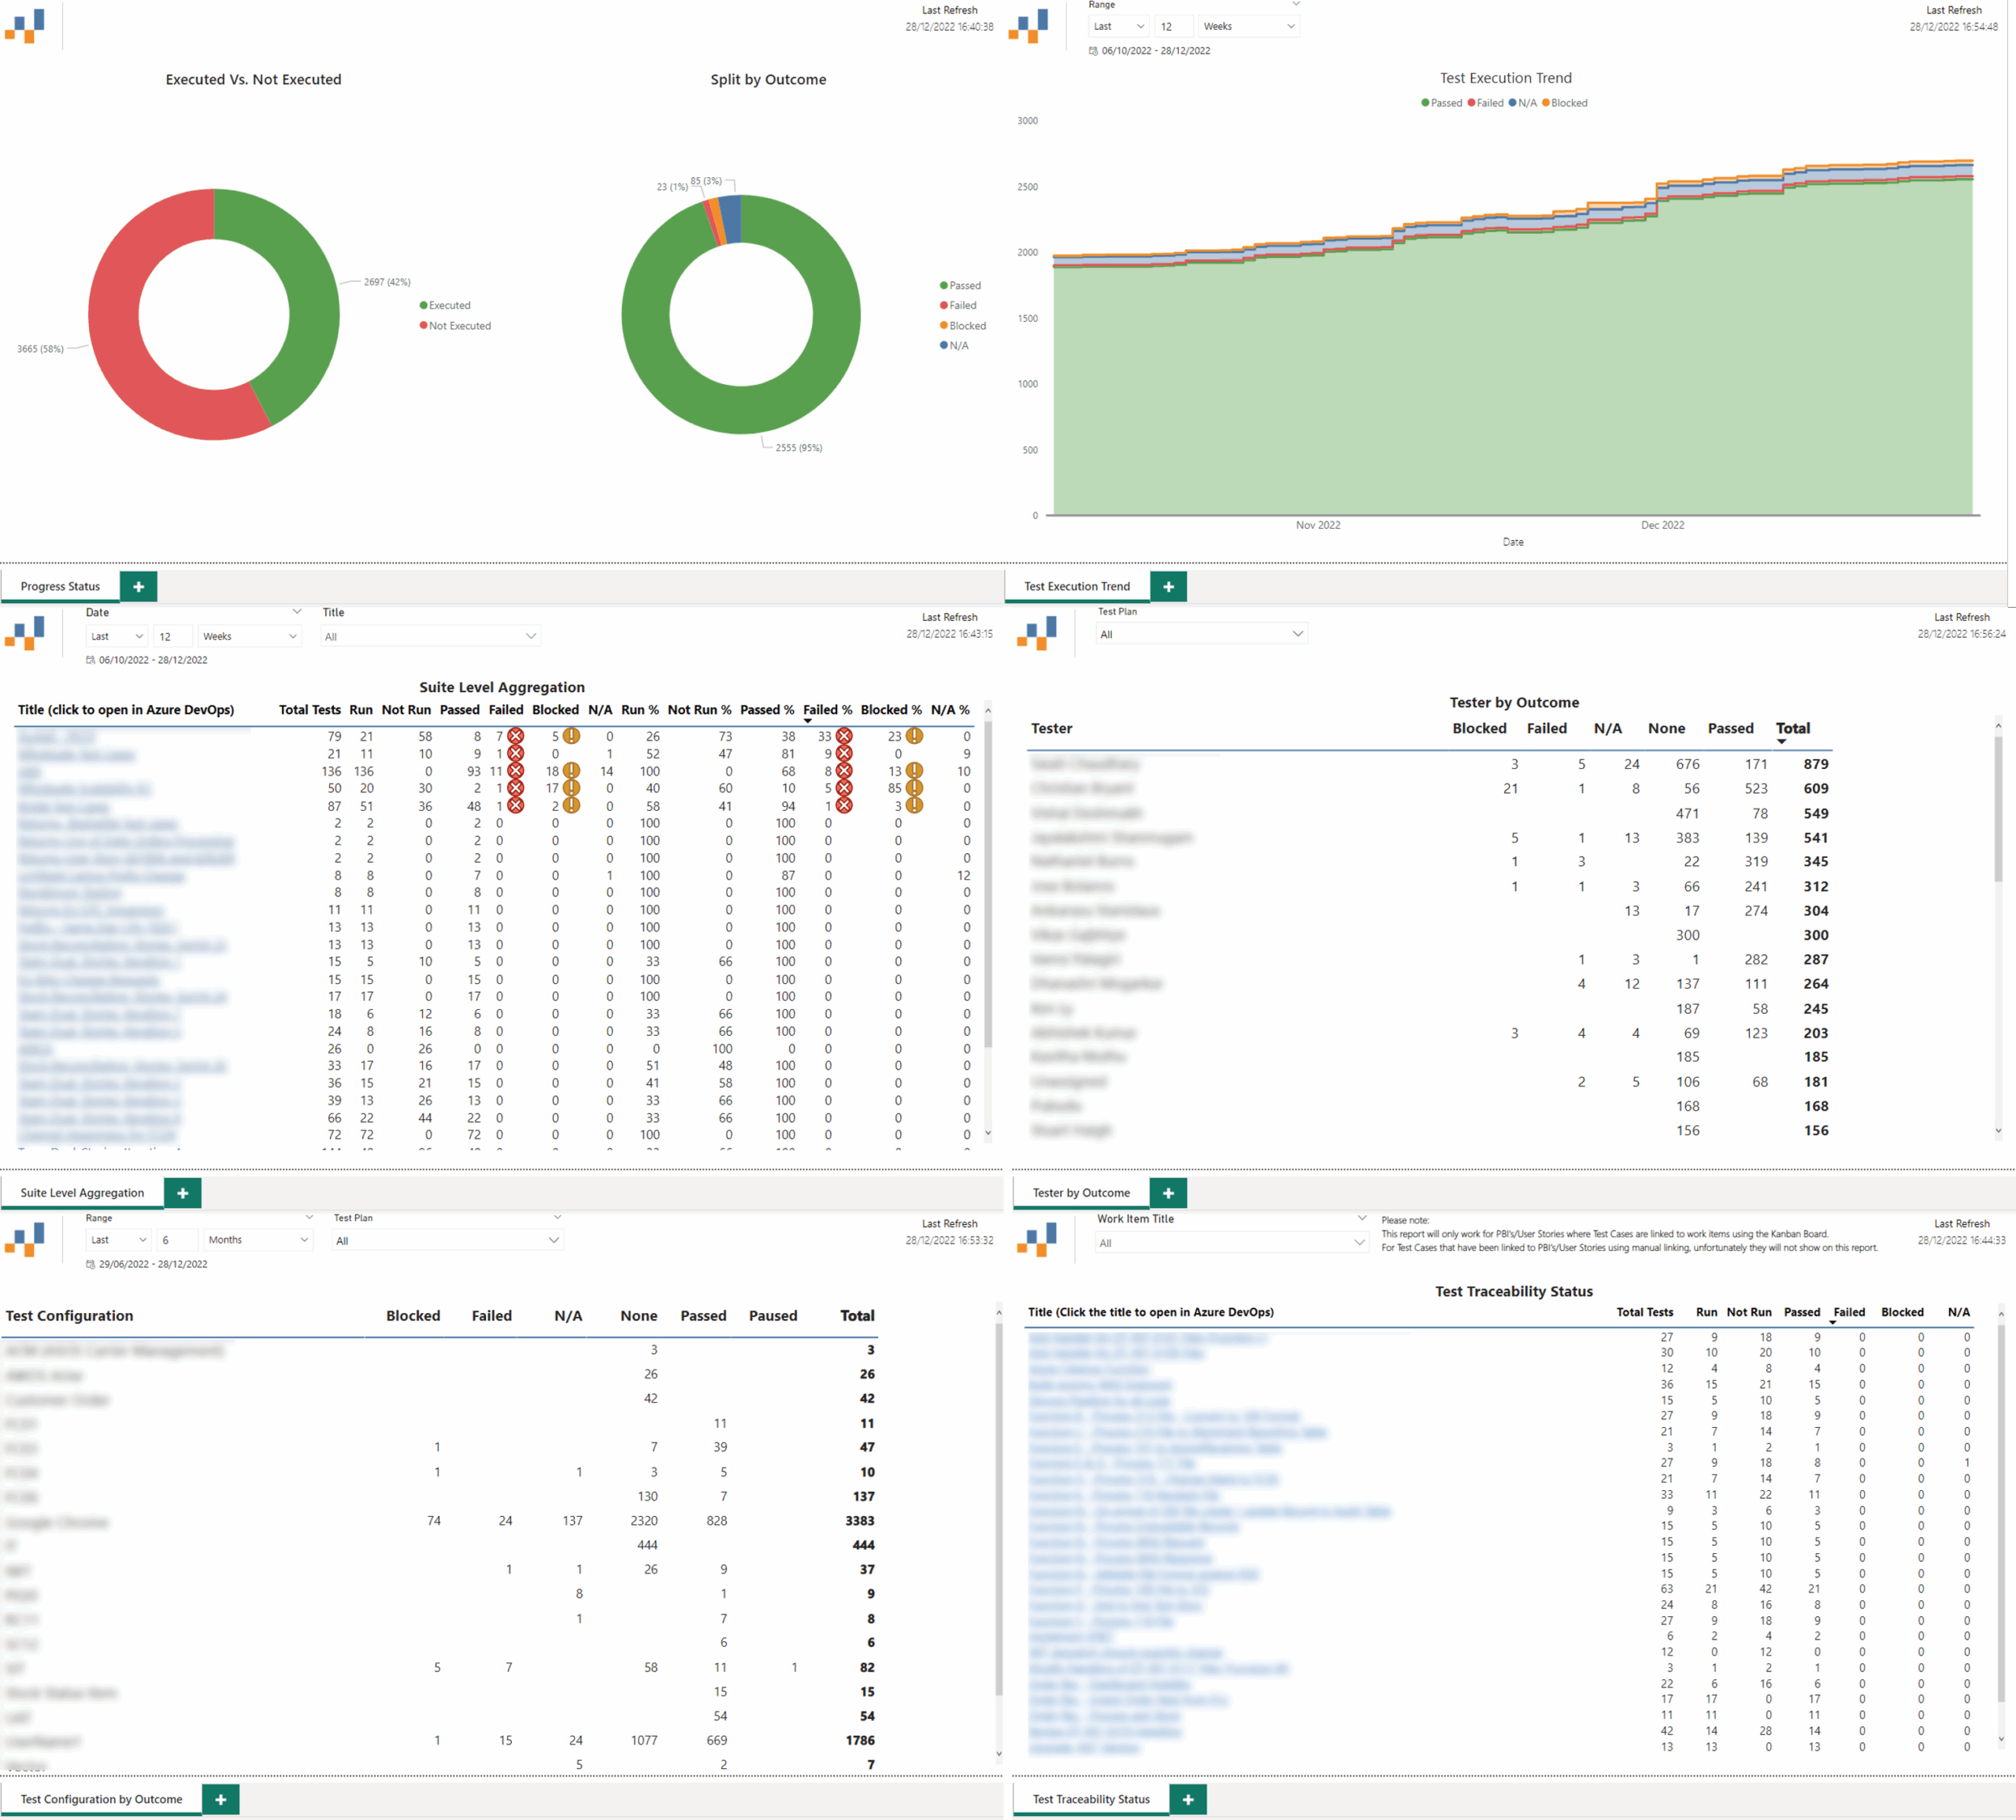Click the sort arrow on the Failed % column

coord(807,722)
